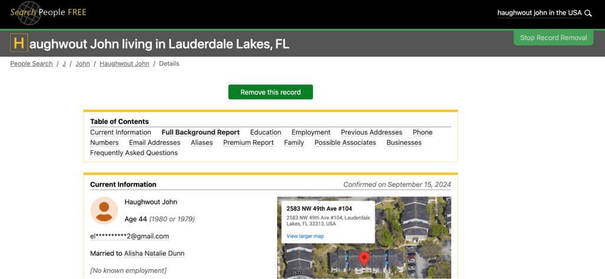Jump to Email Addresses section
Viewport: 605px width, 279px height.
click(155, 143)
